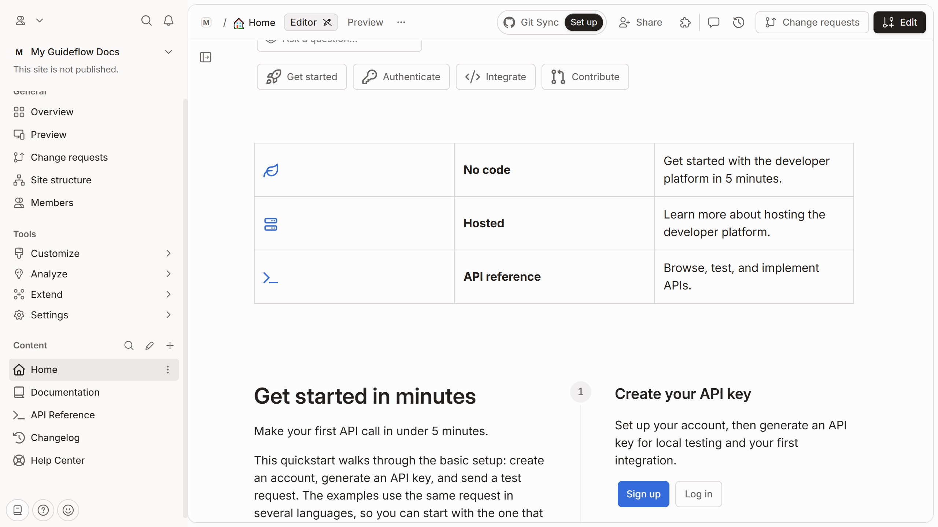Image resolution: width=938 pixels, height=527 pixels.
Task: Open Preview in the sidebar
Action: (x=93, y=135)
